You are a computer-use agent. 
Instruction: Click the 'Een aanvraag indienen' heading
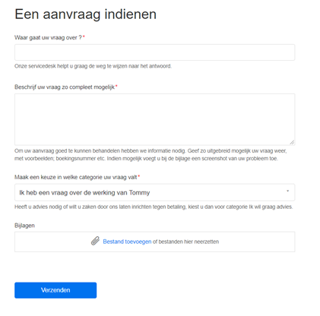[86, 14]
